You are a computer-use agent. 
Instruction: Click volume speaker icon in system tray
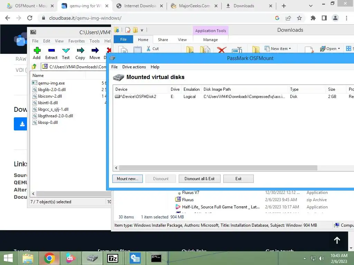coord(321,258)
